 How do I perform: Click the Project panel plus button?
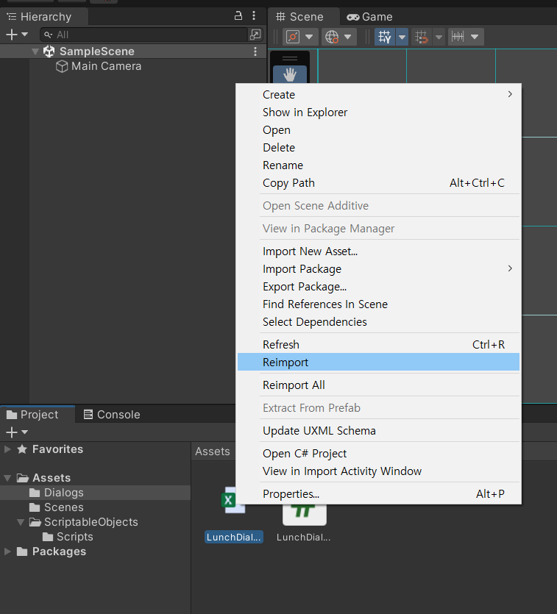point(12,432)
